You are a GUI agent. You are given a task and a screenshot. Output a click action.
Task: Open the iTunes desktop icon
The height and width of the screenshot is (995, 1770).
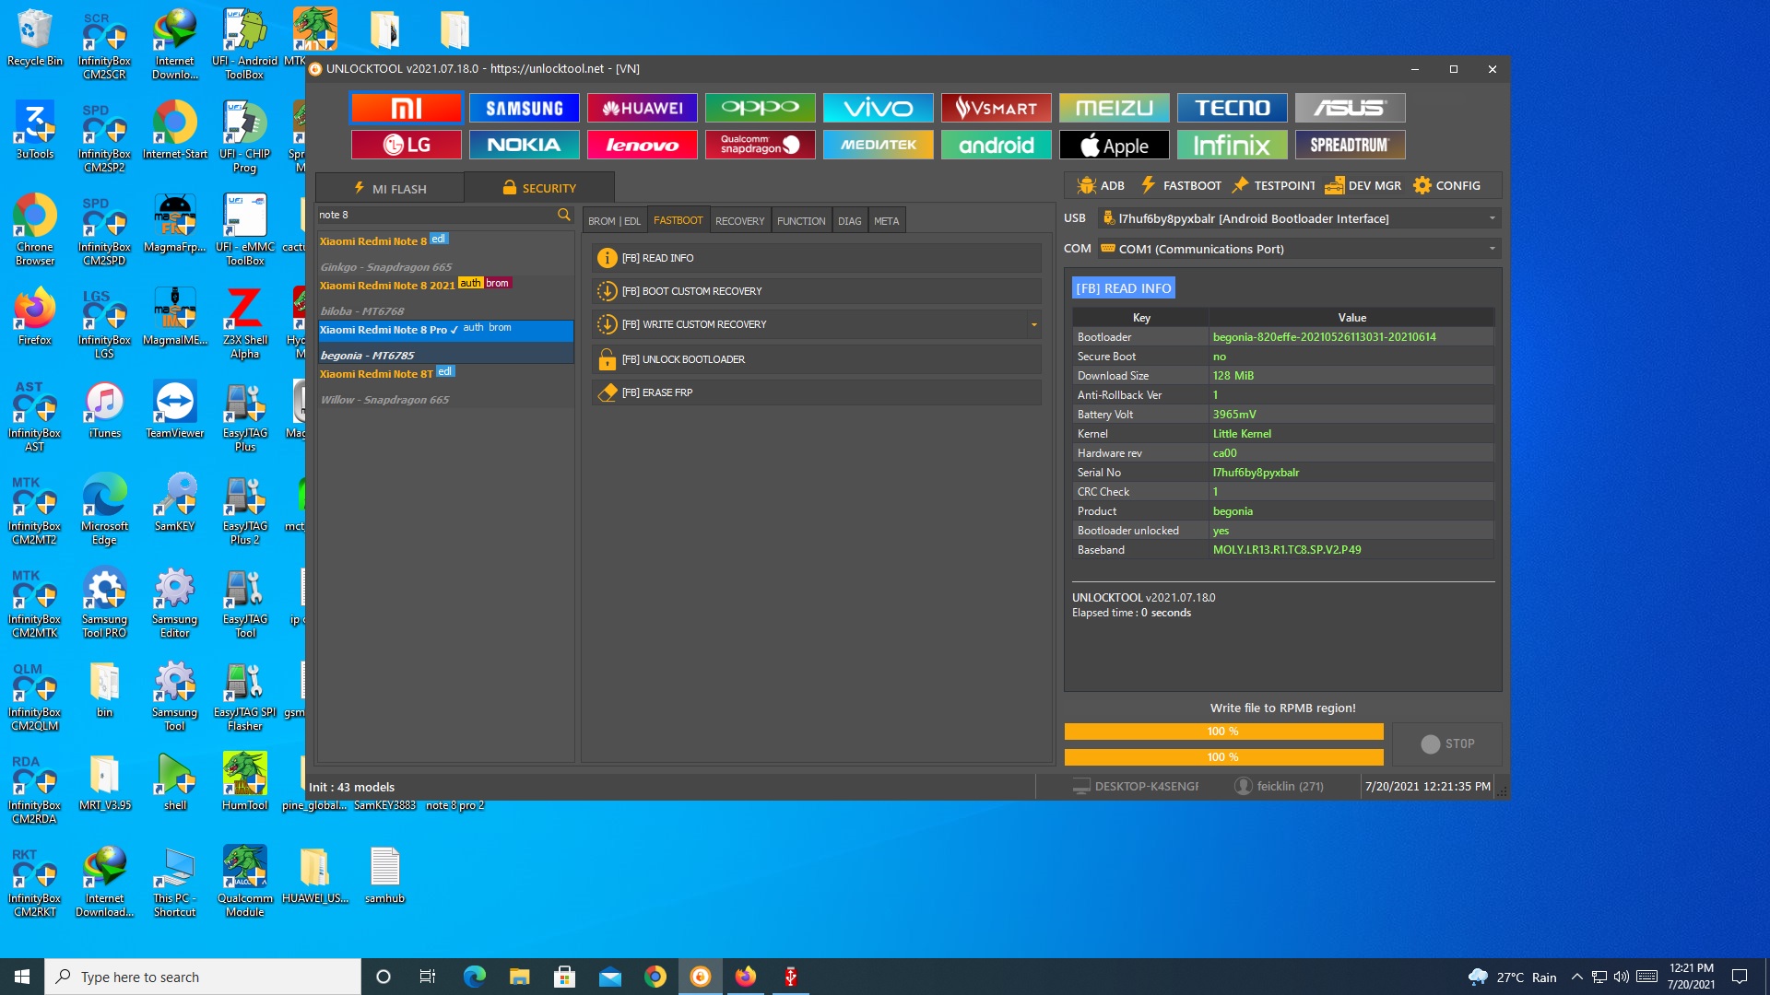tap(105, 411)
